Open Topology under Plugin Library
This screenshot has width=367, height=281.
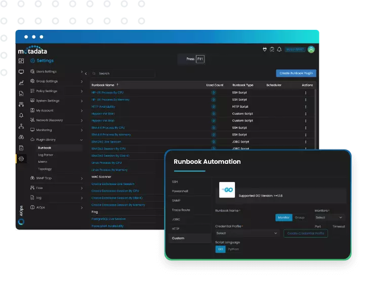45,169
